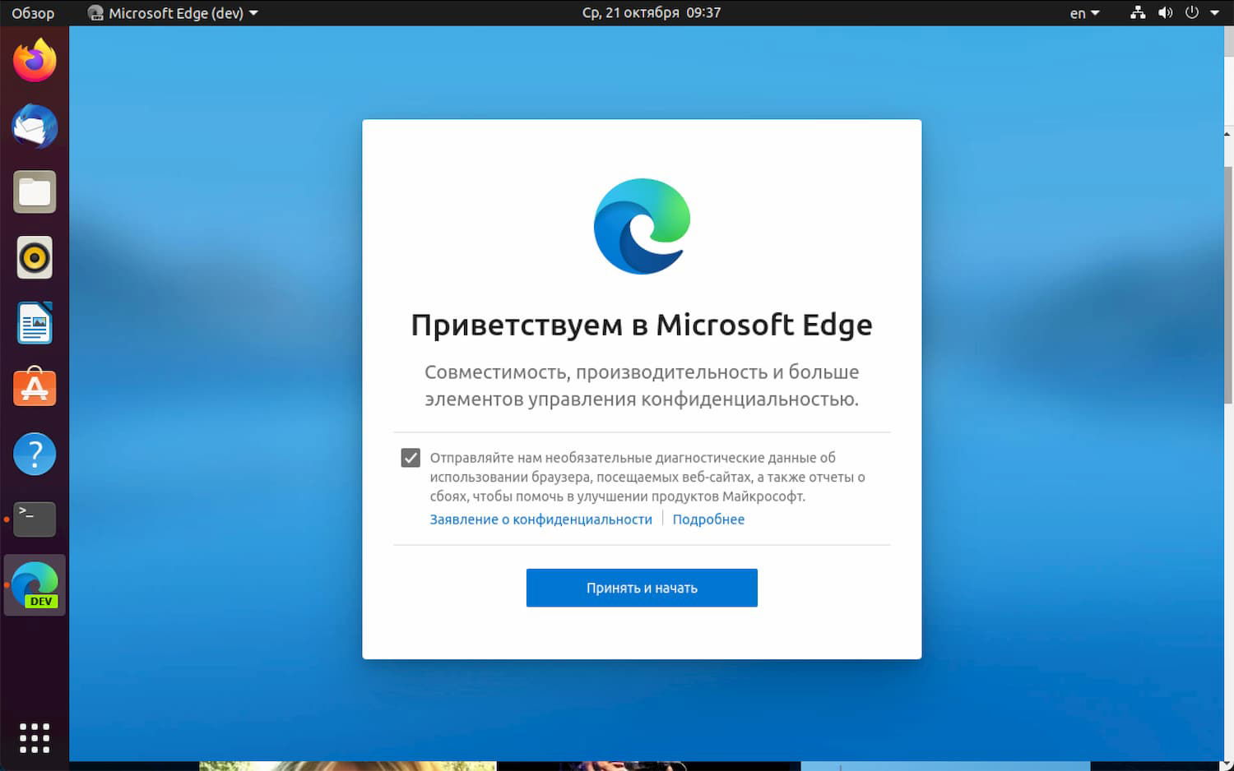The width and height of the screenshot is (1234, 771).
Task: Open the Help application
Action: pyautogui.click(x=35, y=453)
